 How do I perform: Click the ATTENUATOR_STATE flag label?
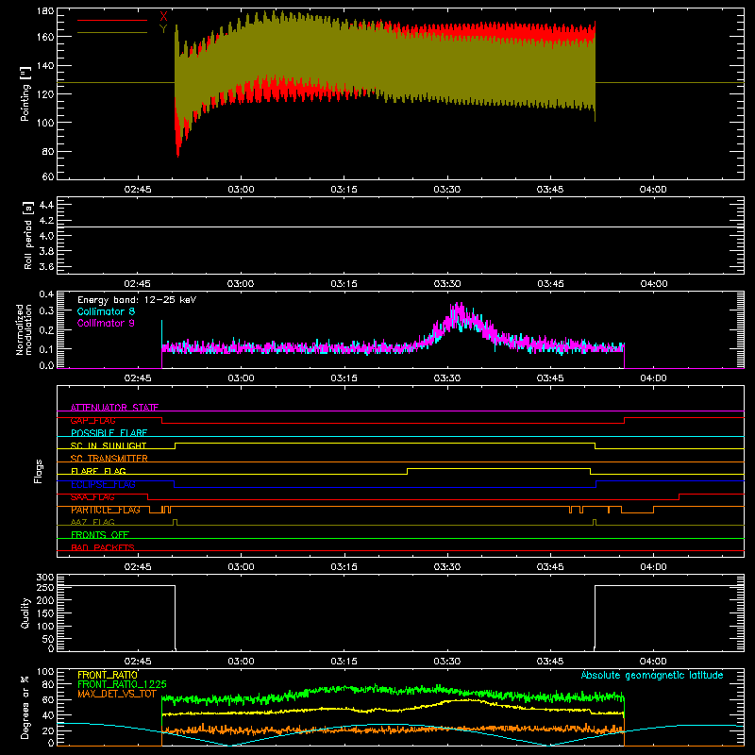(x=114, y=408)
